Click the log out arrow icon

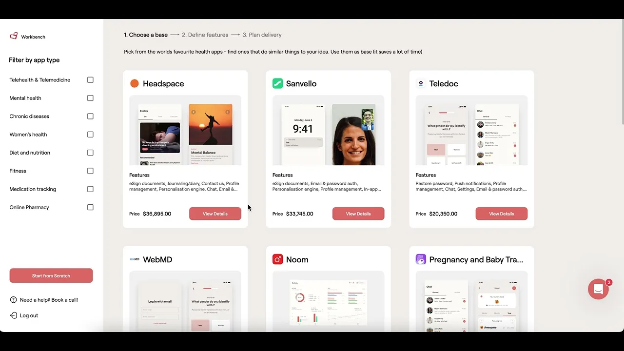coord(13,315)
